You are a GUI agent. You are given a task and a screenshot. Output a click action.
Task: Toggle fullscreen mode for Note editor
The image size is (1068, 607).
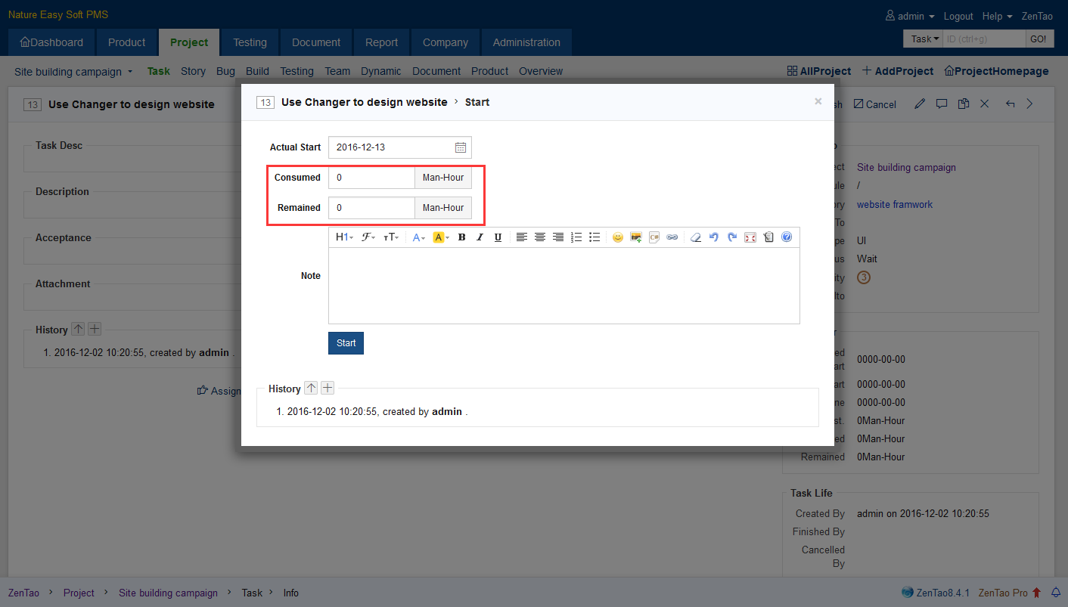coord(750,237)
